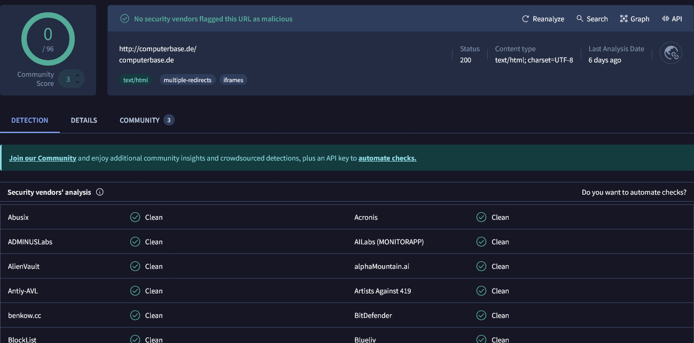Follow the Join our Community link
Image resolution: width=694 pixels, height=343 pixels.
point(43,158)
